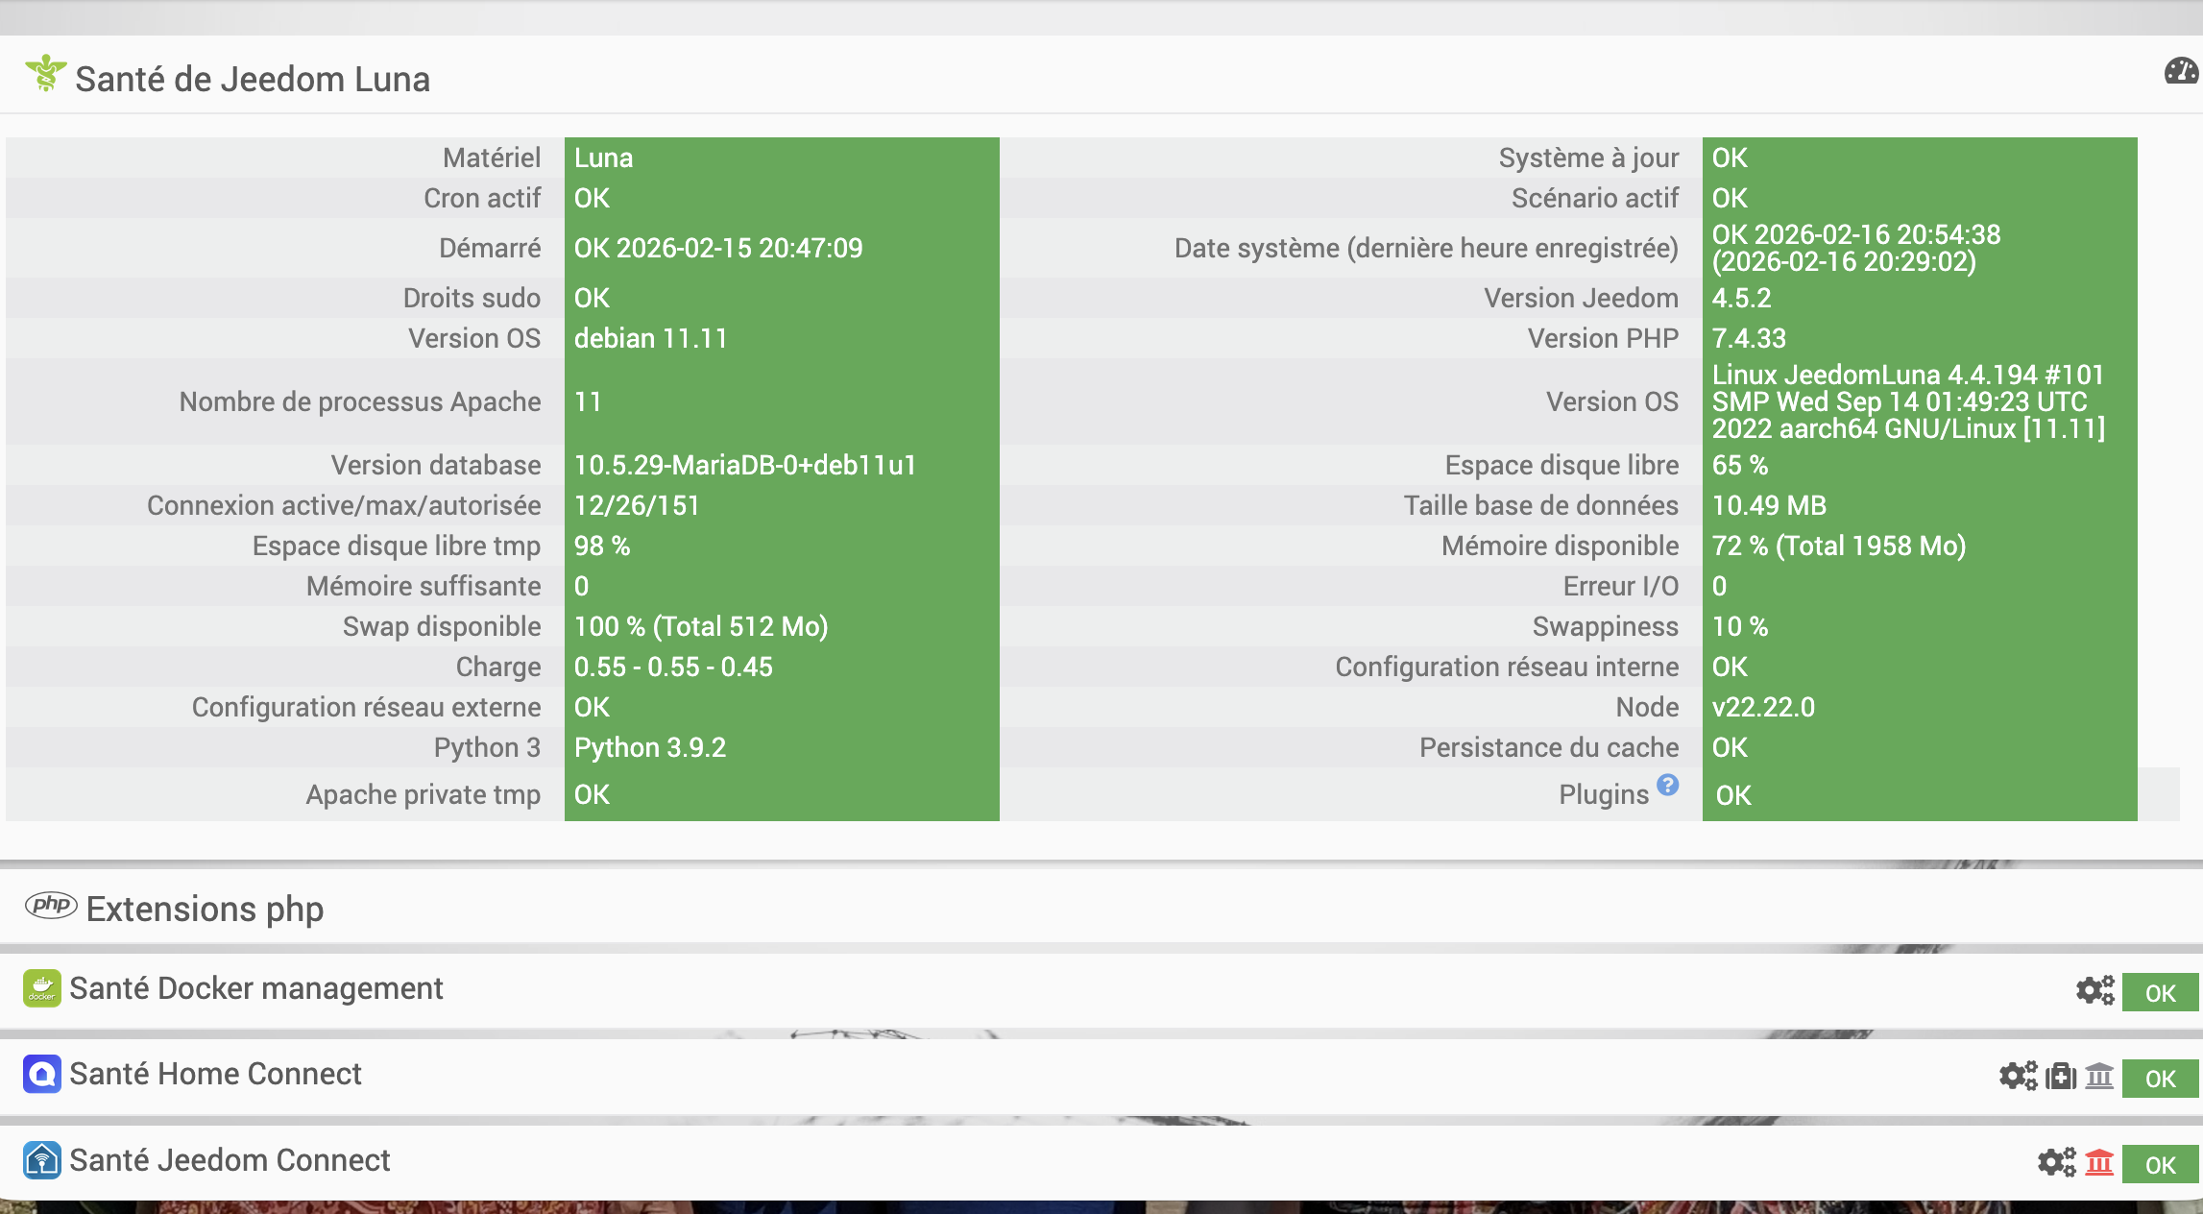Click the benchmark gauge icon
Viewport: 2203px width, 1214px height.
click(x=2180, y=71)
